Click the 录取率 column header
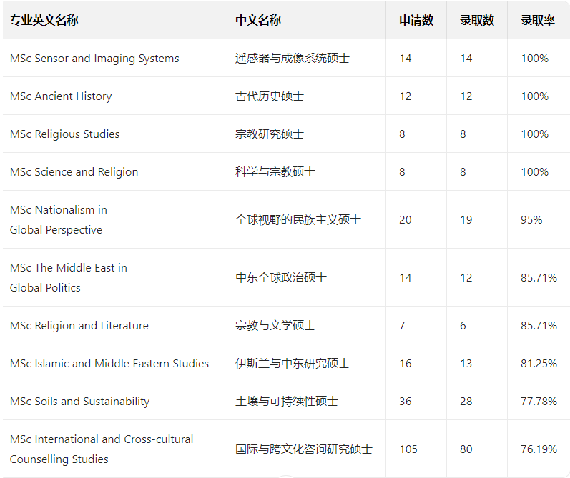This screenshot has height=478, width=570. (538, 20)
